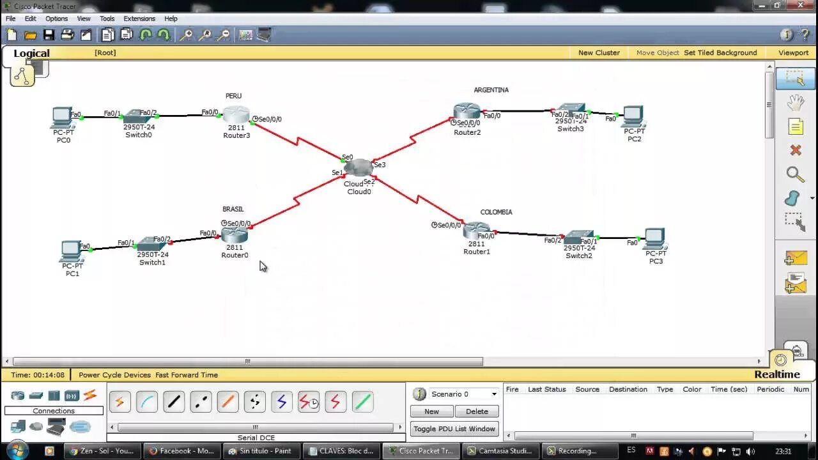The width and height of the screenshot is (818, 460).
Task: Choose the Phone cable
Action: click(x=254, y=402)
